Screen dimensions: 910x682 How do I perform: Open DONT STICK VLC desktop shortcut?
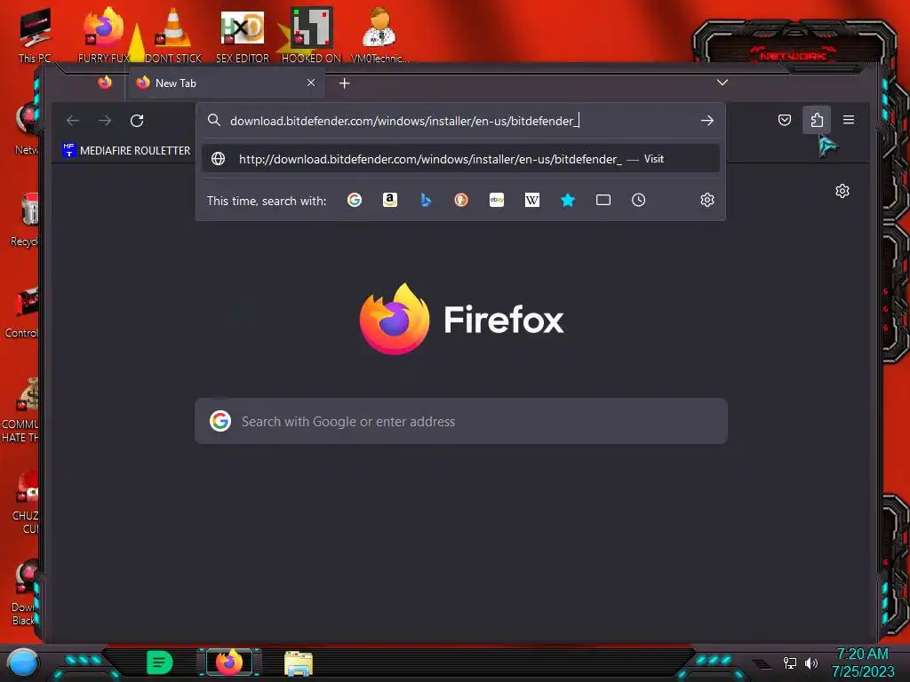(173, 35)
